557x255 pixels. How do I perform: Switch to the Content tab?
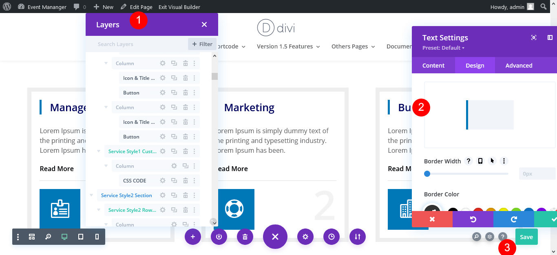point(433,65)
